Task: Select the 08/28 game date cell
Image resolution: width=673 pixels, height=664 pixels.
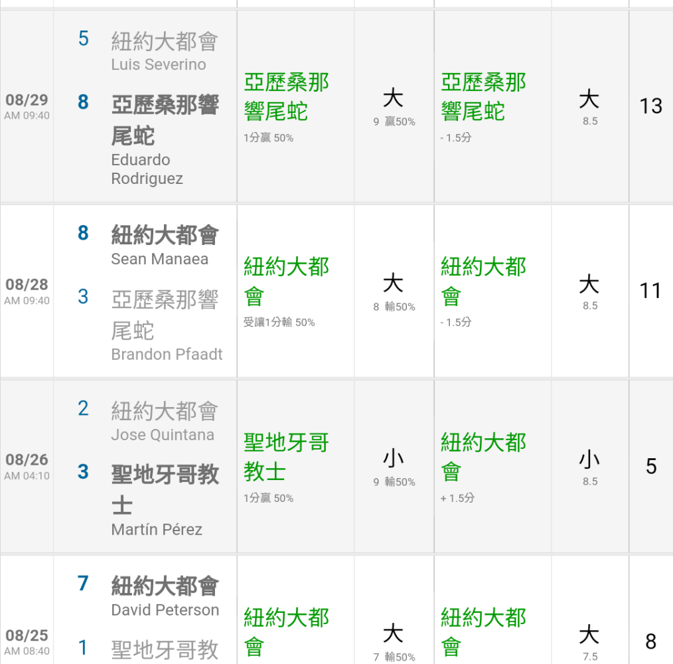Action: [x=27, y=291]
